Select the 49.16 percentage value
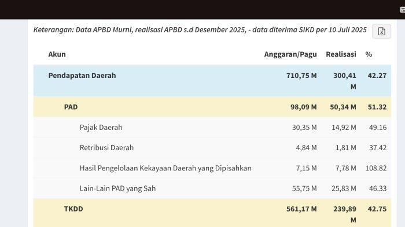 tap(378, 127)
